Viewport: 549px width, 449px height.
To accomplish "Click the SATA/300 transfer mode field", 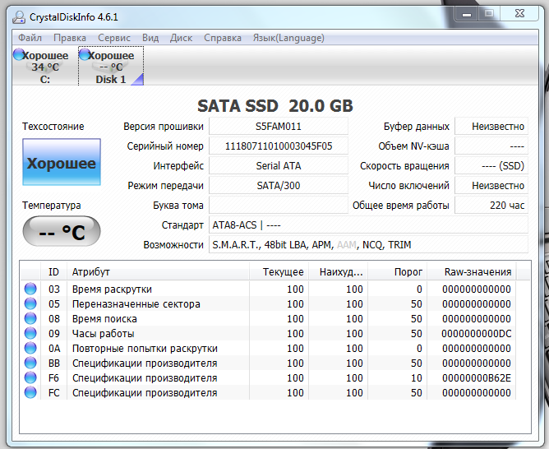I will coord(279,186).
